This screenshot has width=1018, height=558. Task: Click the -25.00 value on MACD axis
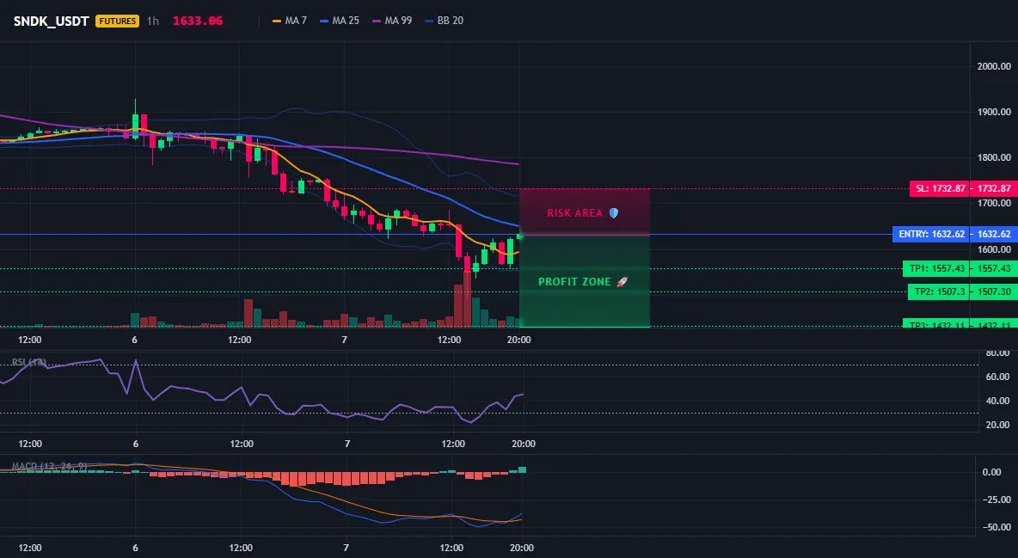[x=996, y=500]
